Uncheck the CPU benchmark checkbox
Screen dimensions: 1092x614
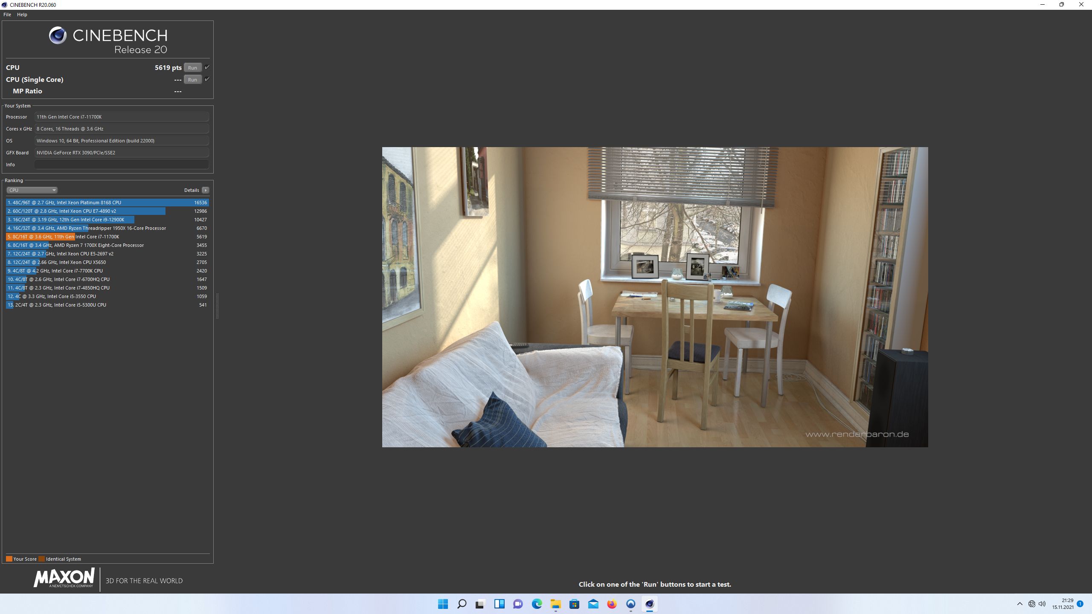coord(207,67)
